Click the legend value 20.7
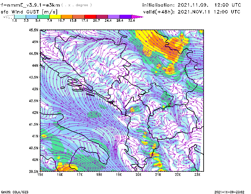Screen dimensions: 251x194 point(96,20)
